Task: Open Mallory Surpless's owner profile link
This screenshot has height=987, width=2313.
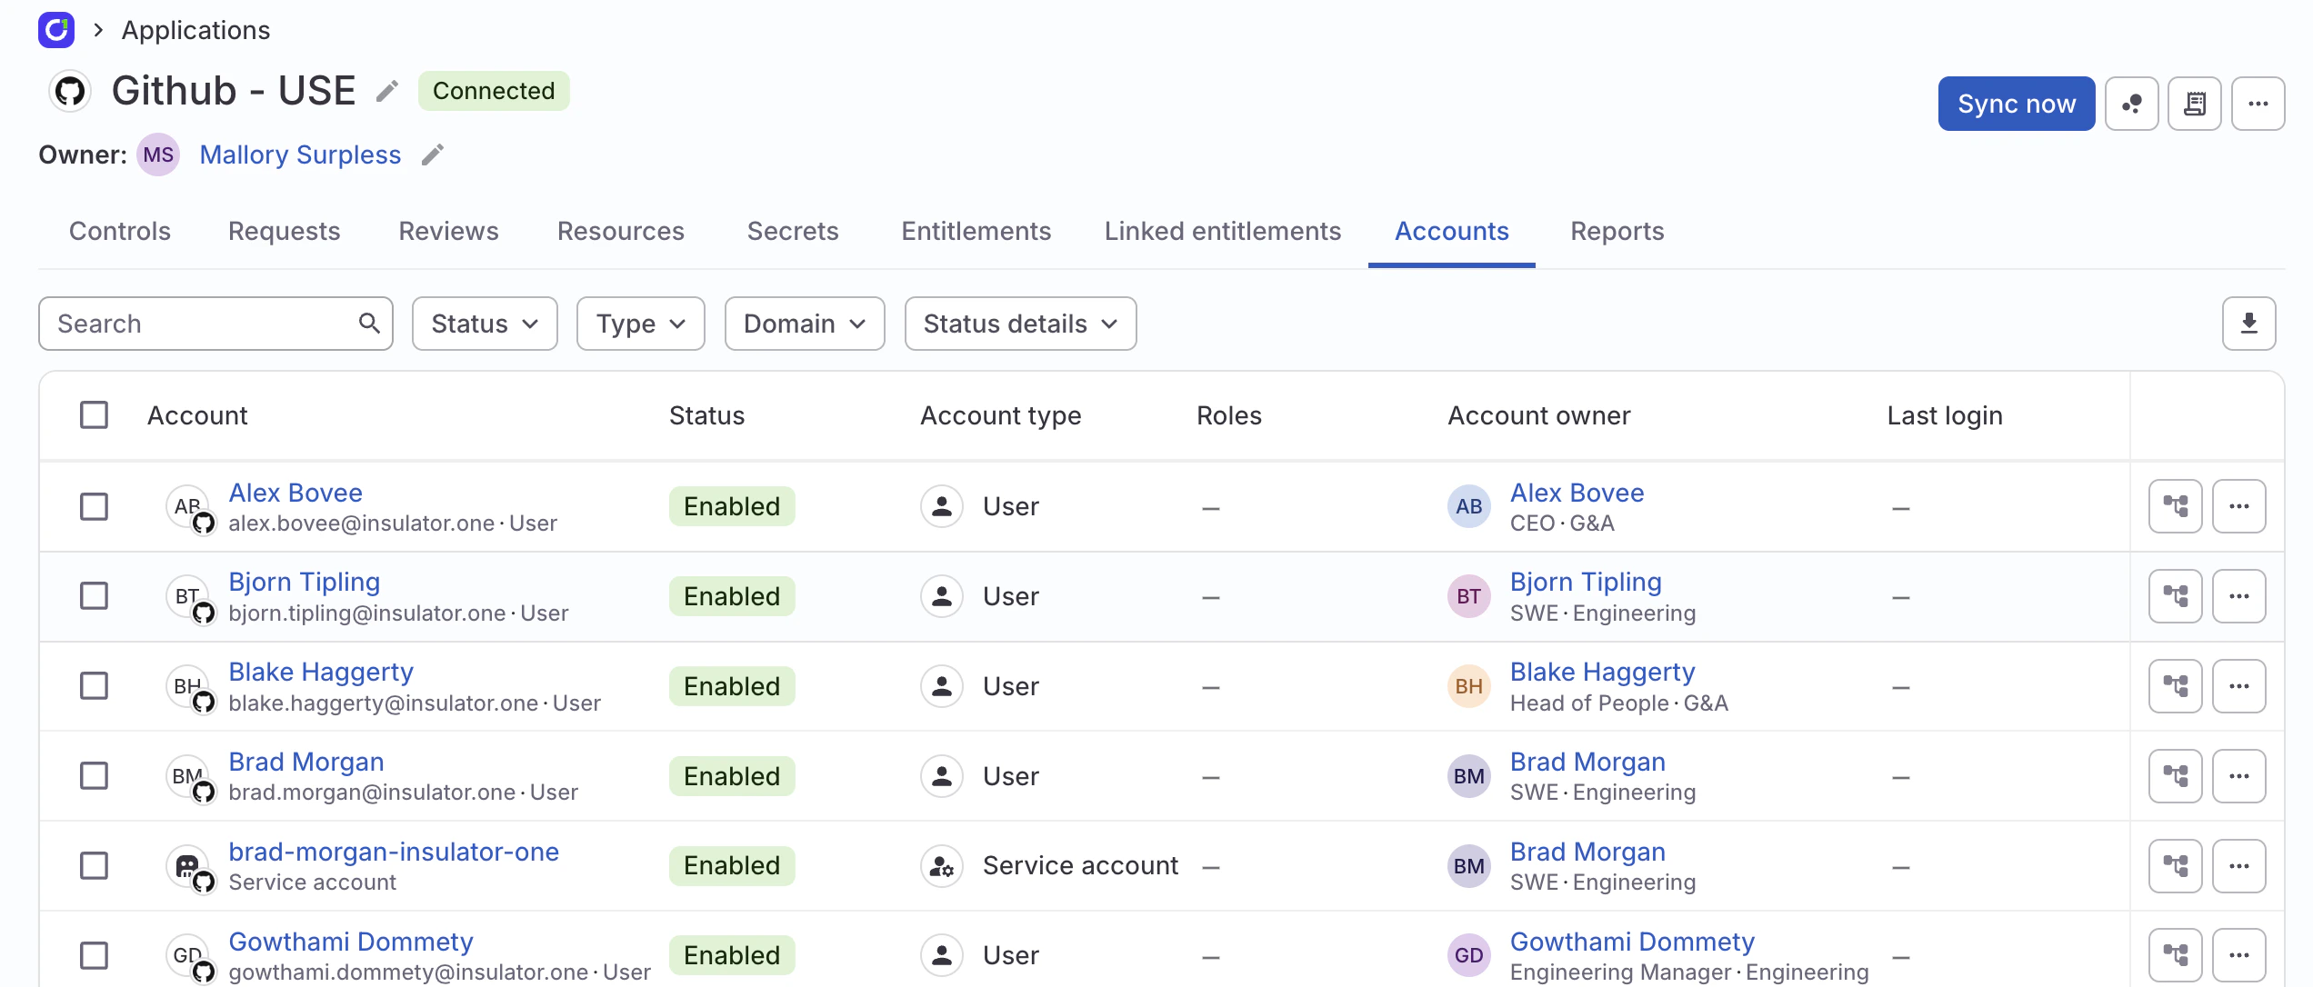Action: 300,155
